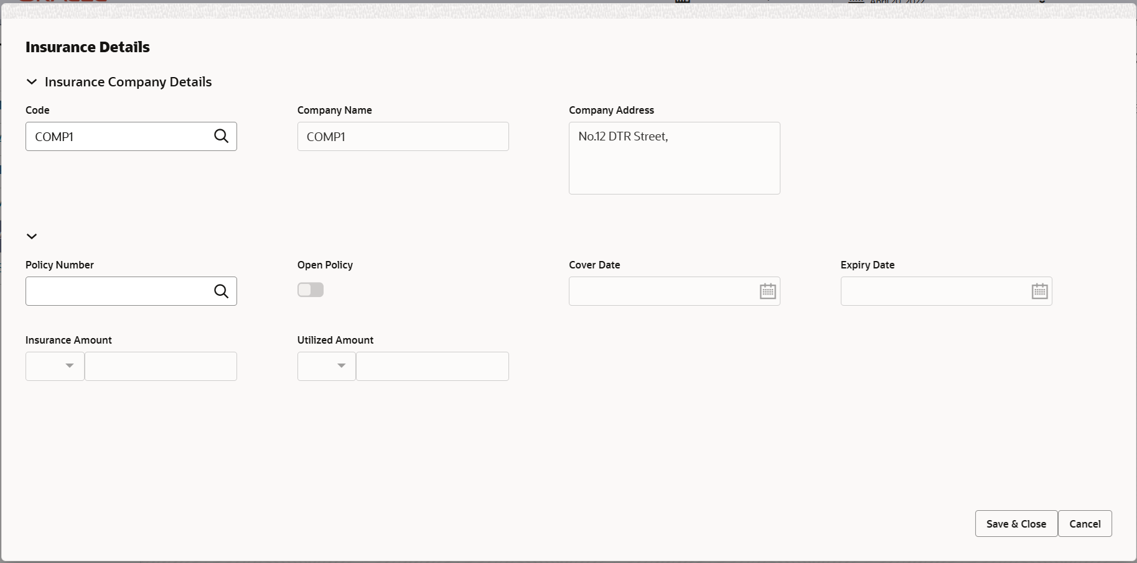Click the Cancel button
The image size is (1137, 563).
[x=1085, y=524]
